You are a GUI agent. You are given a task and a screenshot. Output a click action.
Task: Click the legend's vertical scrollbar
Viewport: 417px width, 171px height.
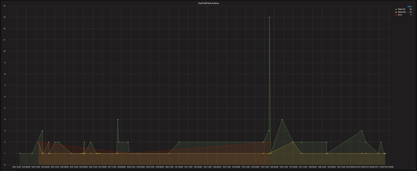click(x=414, y=11)
